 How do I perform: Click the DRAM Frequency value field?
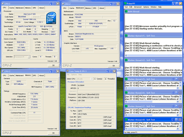coord(34,94)
